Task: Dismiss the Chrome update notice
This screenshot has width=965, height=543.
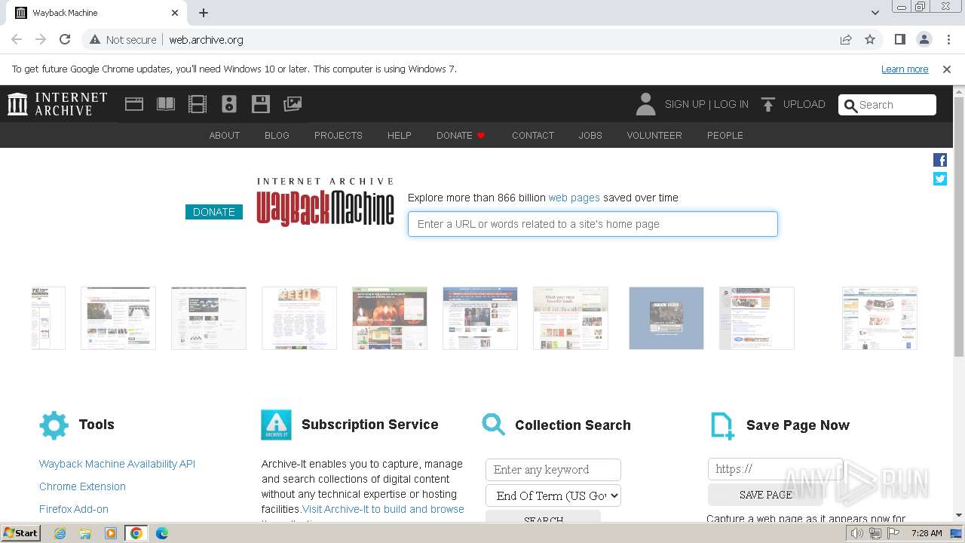Action: tap(947, 69)
